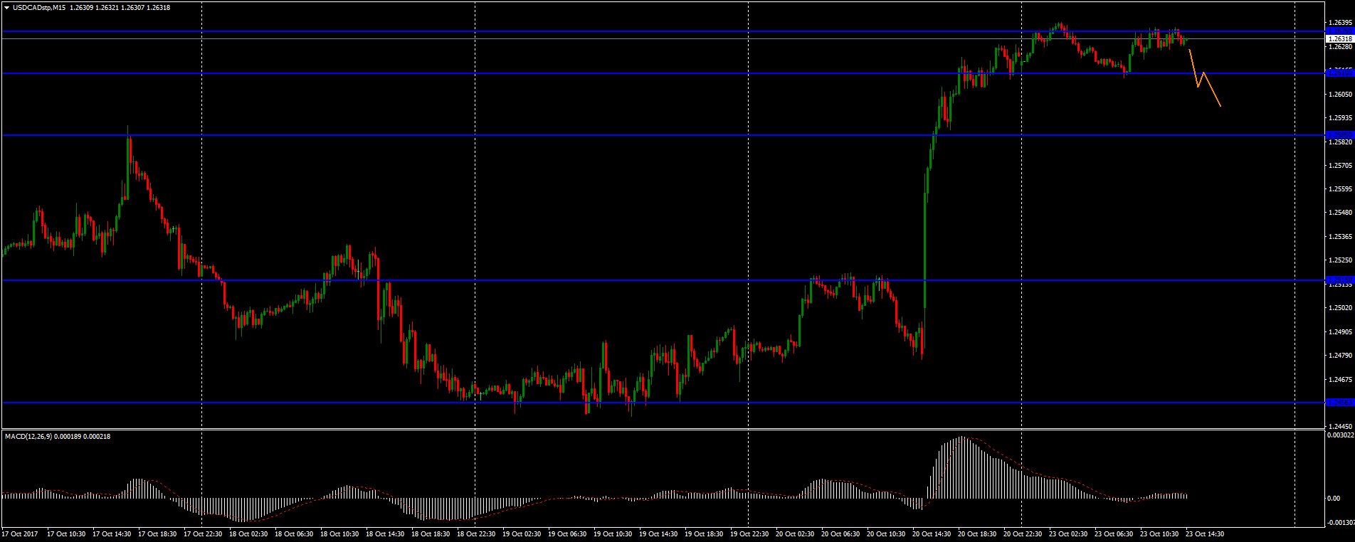
Task: Click the USDCADstp,M15 chart title
Action: point(39,8)
